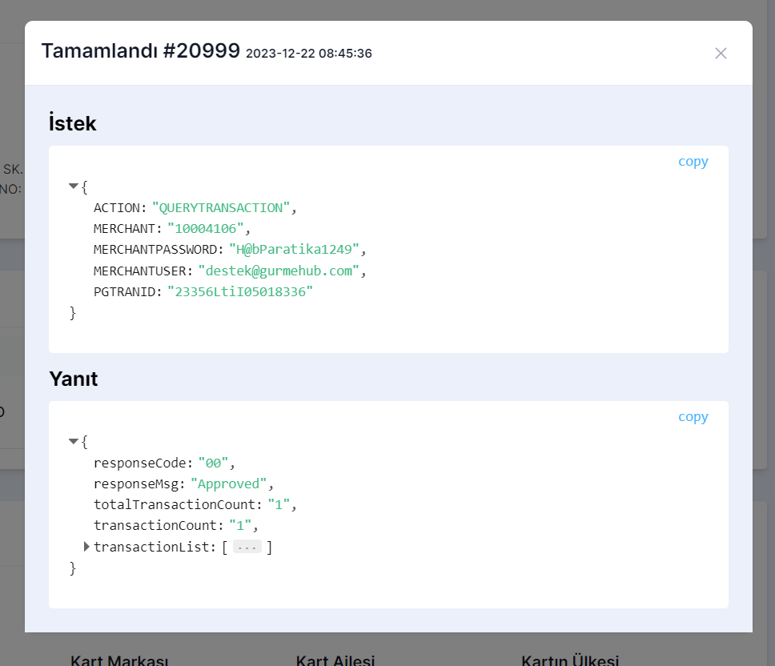Screen dimensions: 775x666
Task: Click the 2023-12-22 08:45:36 timestamp
Action: [x=308, y=54]
